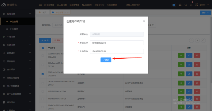Close the 单位管理 tab with its x
This screenshot has width=212, height=111.
pyautogui.click(x=68, y=13)
